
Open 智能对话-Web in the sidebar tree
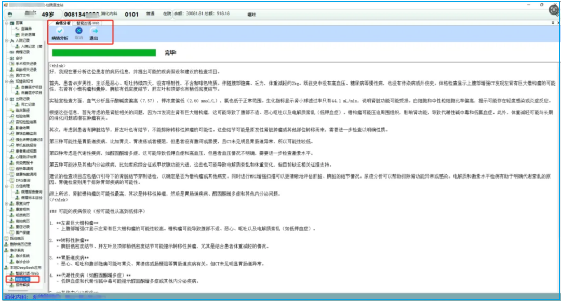(25, 272)
